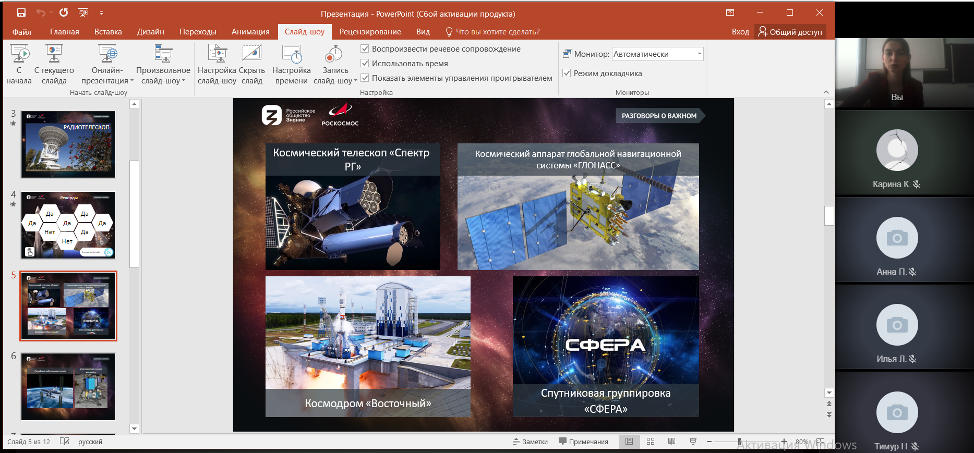Click the 'Что вы хотите сделать?' search box
The image size is (974, 453).
coord(493,32)
